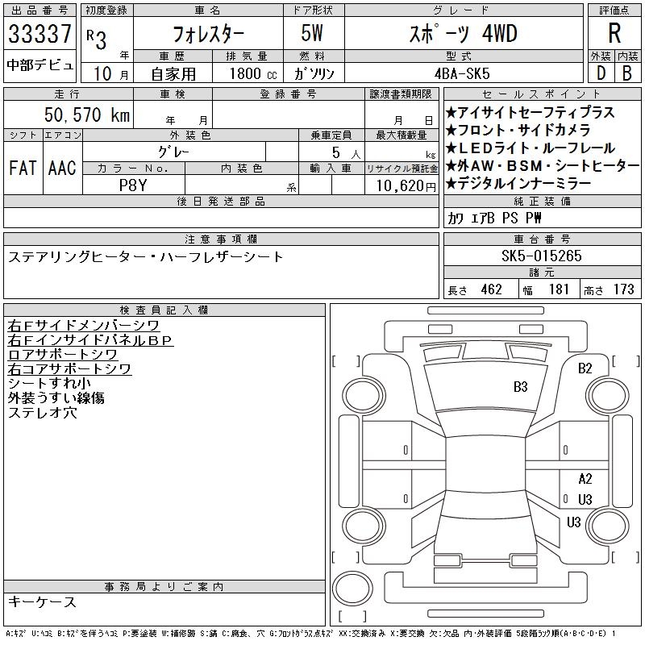Click damage mark B2 on the diagram

(x=585, y=368)
